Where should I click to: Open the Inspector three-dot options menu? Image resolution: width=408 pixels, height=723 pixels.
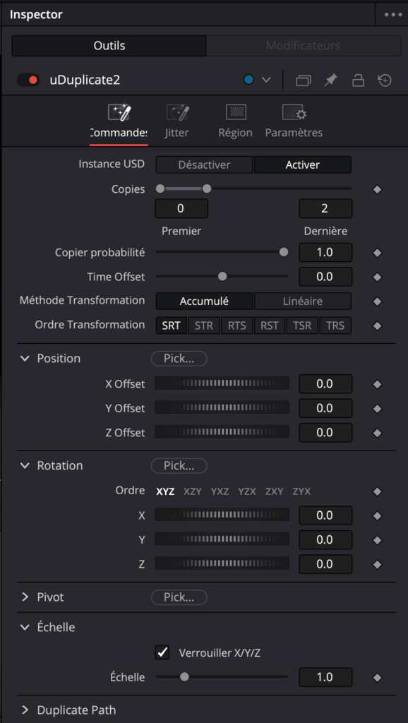[x=392, y=14]
